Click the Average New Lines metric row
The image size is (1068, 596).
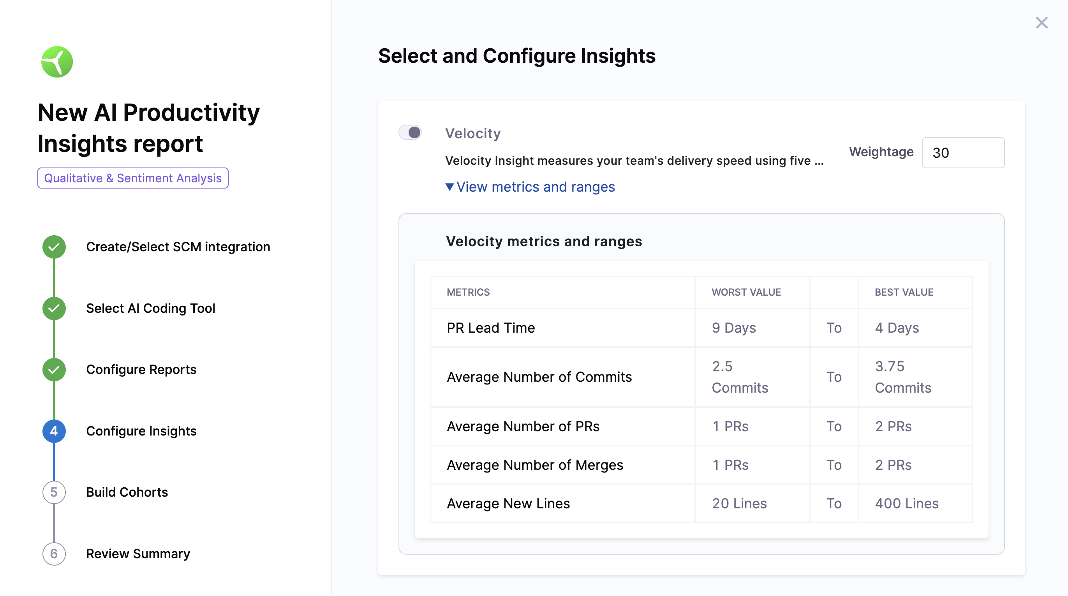pos(508,504)
